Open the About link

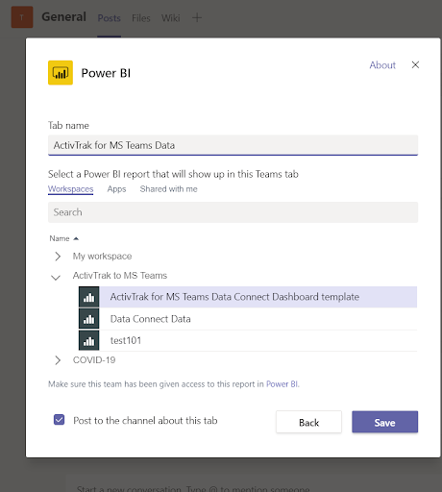(382, 65)
